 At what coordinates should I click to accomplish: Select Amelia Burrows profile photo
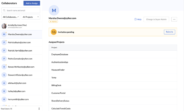(4, 26)
